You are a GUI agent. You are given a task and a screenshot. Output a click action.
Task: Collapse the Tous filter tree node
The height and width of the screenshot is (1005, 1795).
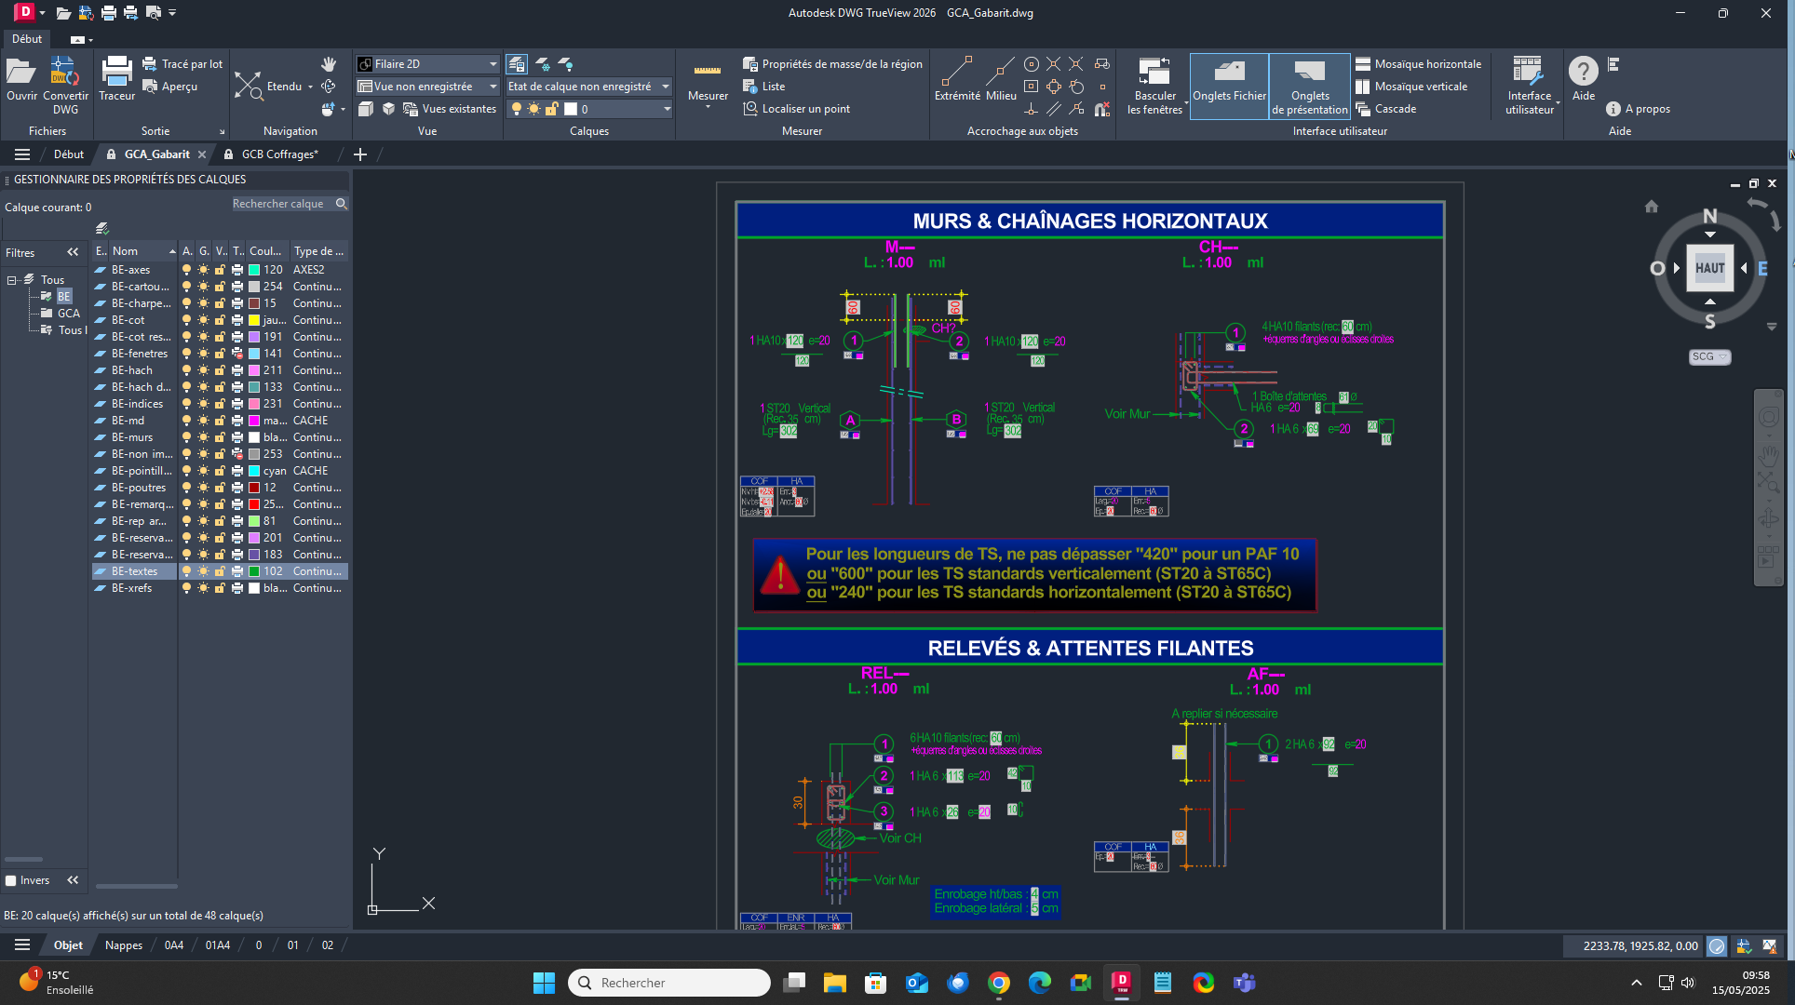[12, 279]
